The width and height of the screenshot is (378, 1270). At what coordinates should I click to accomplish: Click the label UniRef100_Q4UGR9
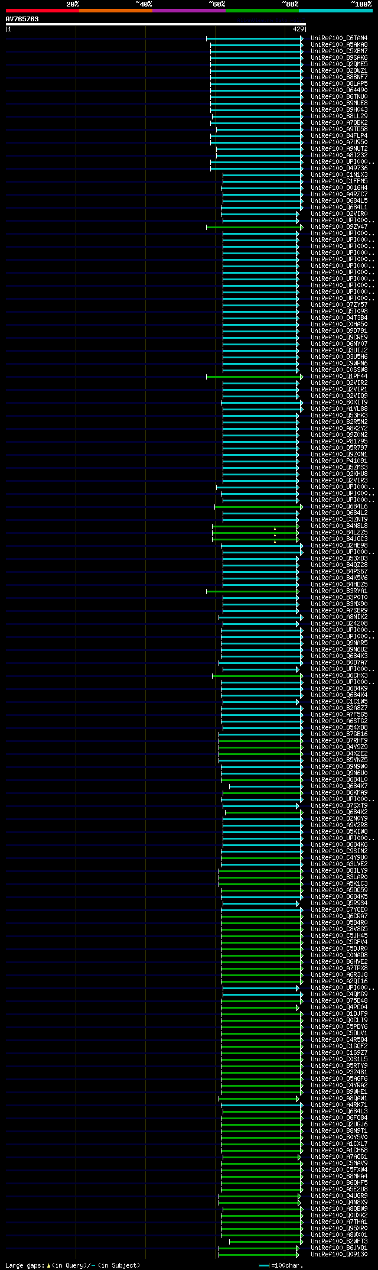pyautogui.click(x=339, y=1196)
